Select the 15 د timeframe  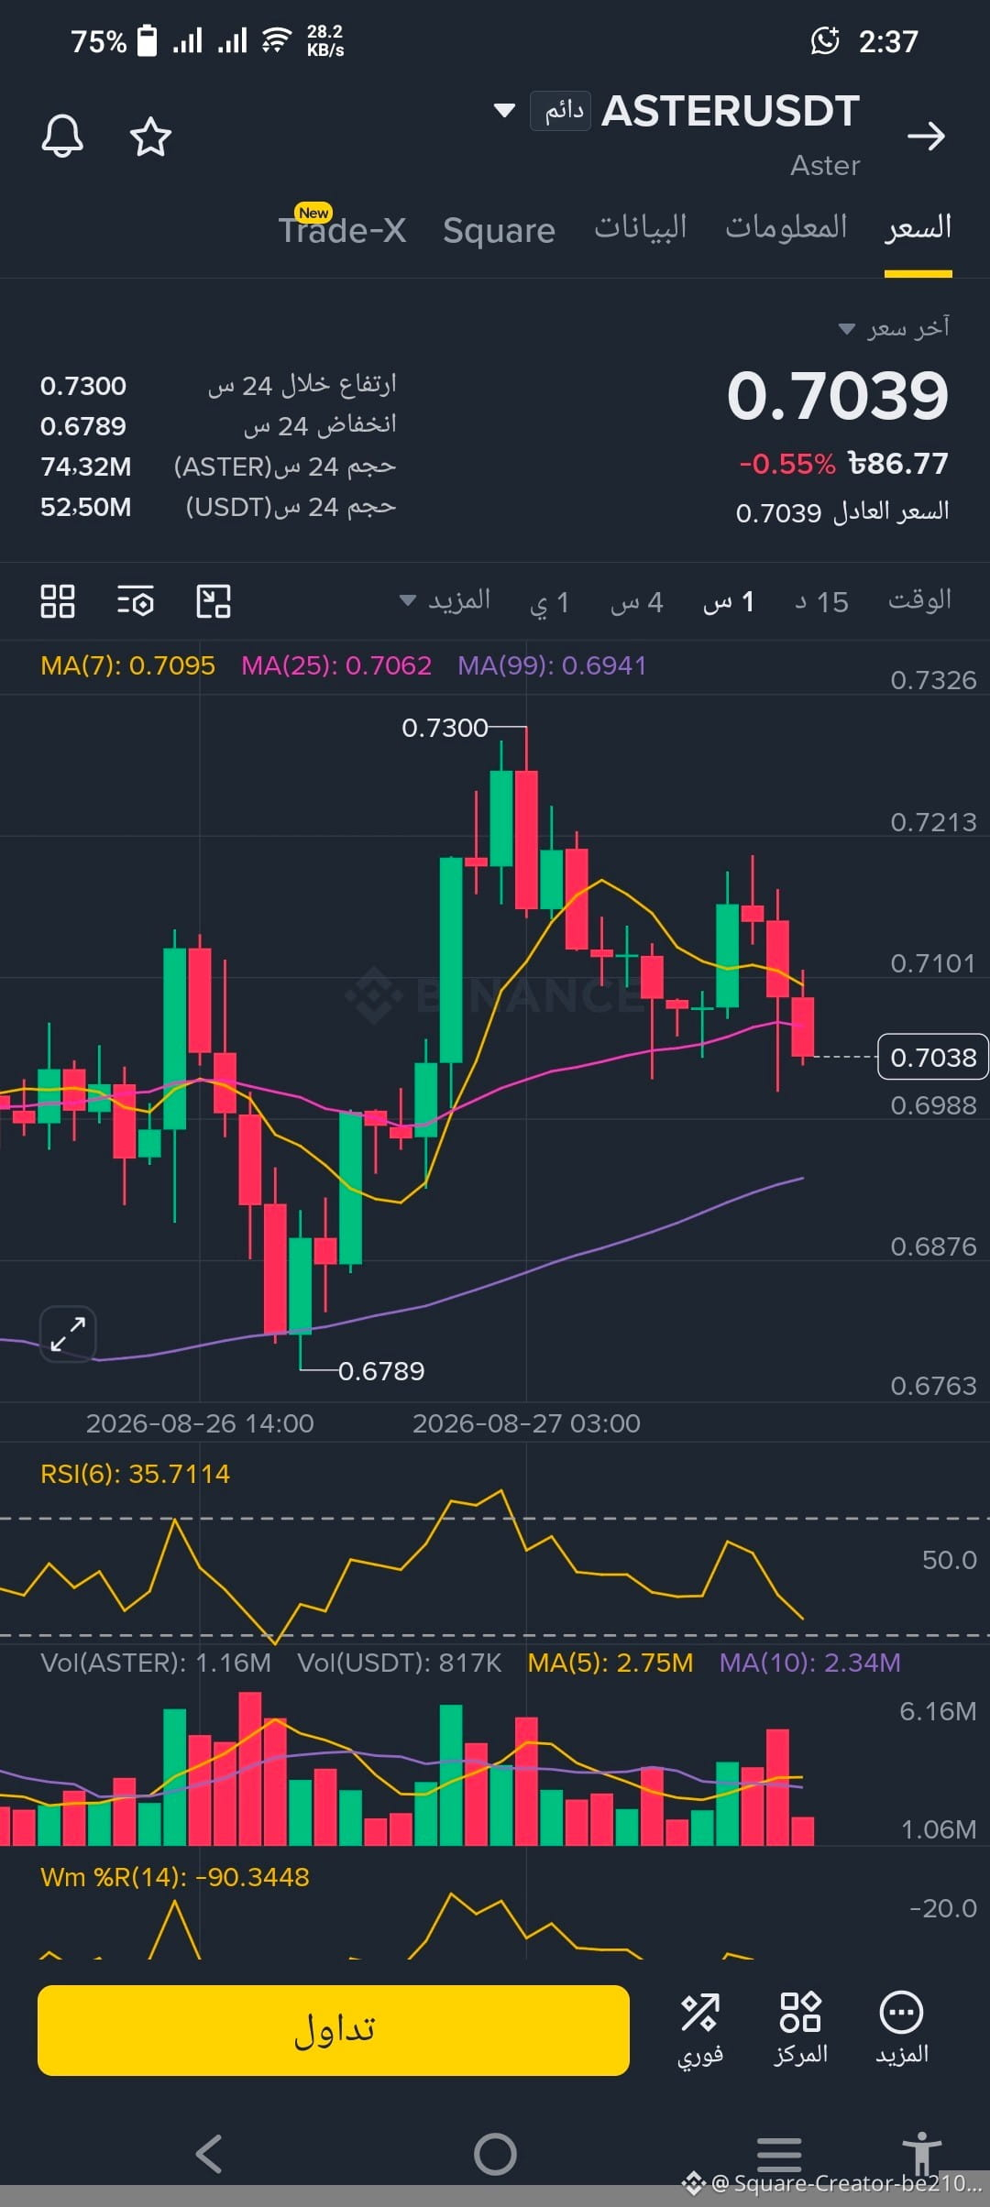pyautogui.click(x=821, y=602)
